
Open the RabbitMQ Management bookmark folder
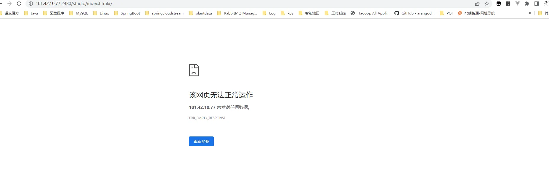click(x=237, y=13)
